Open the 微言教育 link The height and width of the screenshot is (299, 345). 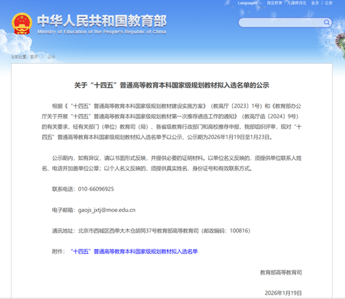tap(275, 3)
